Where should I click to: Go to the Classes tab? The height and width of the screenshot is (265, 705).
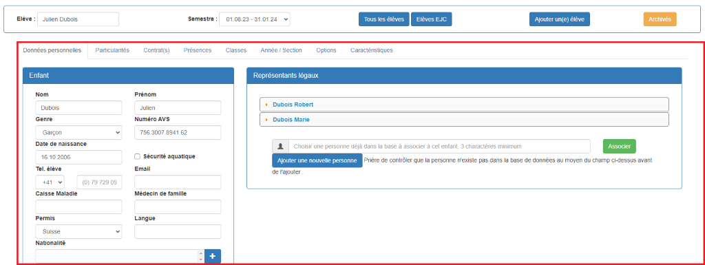pos(236,50)
